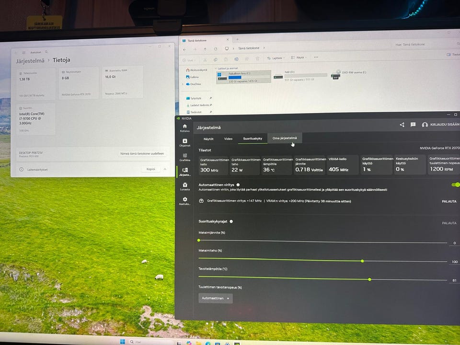The width and height of the screenshot is (460, 345).
Task: Open Grafiikka section in NVIDIA sidebar
Action: [185, 157]
